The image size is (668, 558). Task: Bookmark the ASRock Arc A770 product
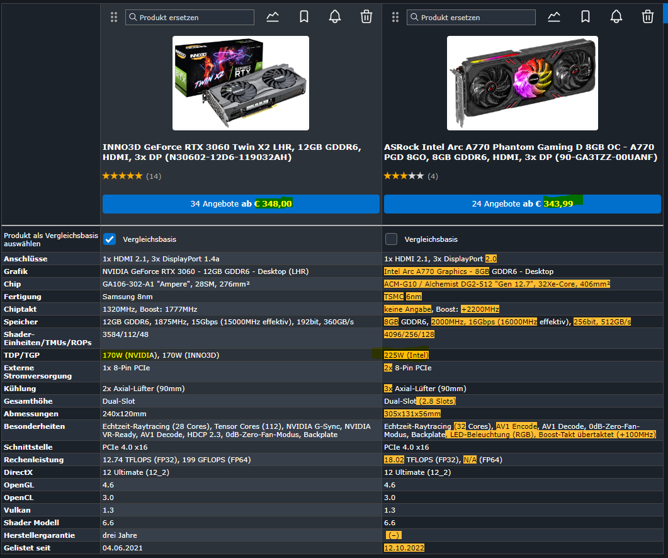586,17
